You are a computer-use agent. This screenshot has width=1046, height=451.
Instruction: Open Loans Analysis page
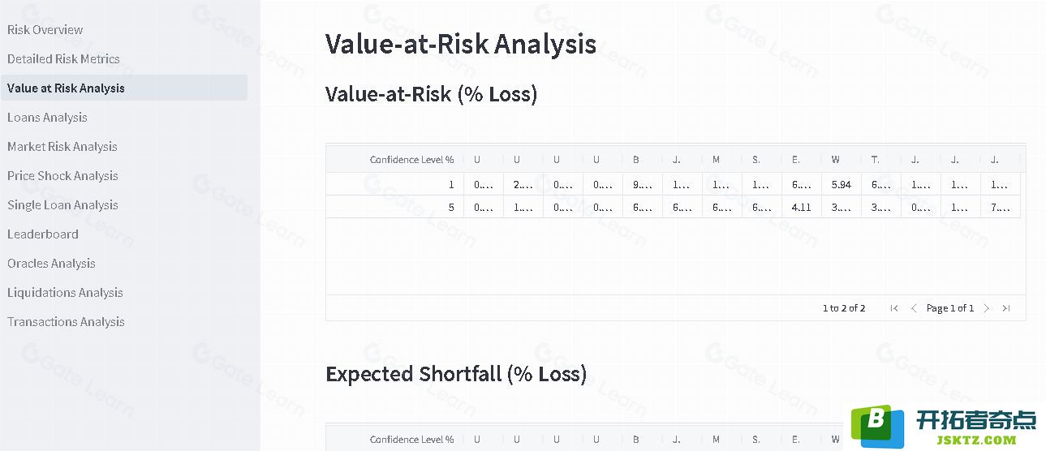[x=47, y=118]
